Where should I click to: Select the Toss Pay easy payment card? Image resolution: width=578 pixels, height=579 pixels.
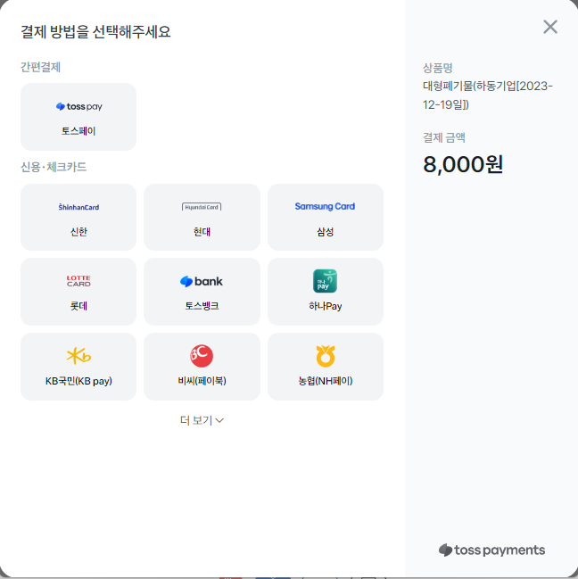(78, 117)
